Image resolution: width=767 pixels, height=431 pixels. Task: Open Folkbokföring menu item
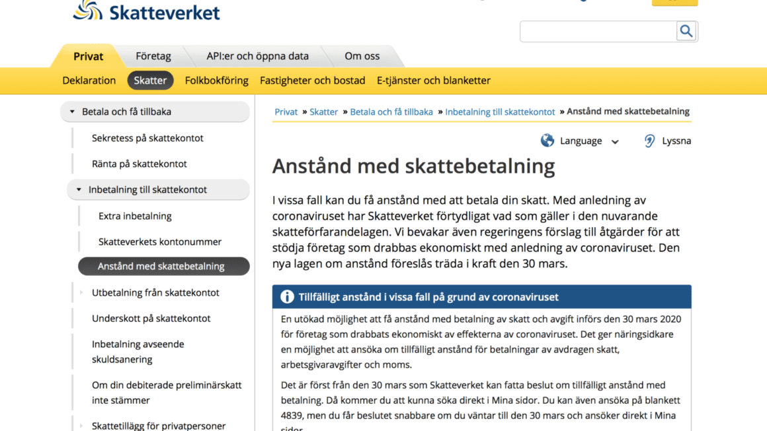pos(217,81)
